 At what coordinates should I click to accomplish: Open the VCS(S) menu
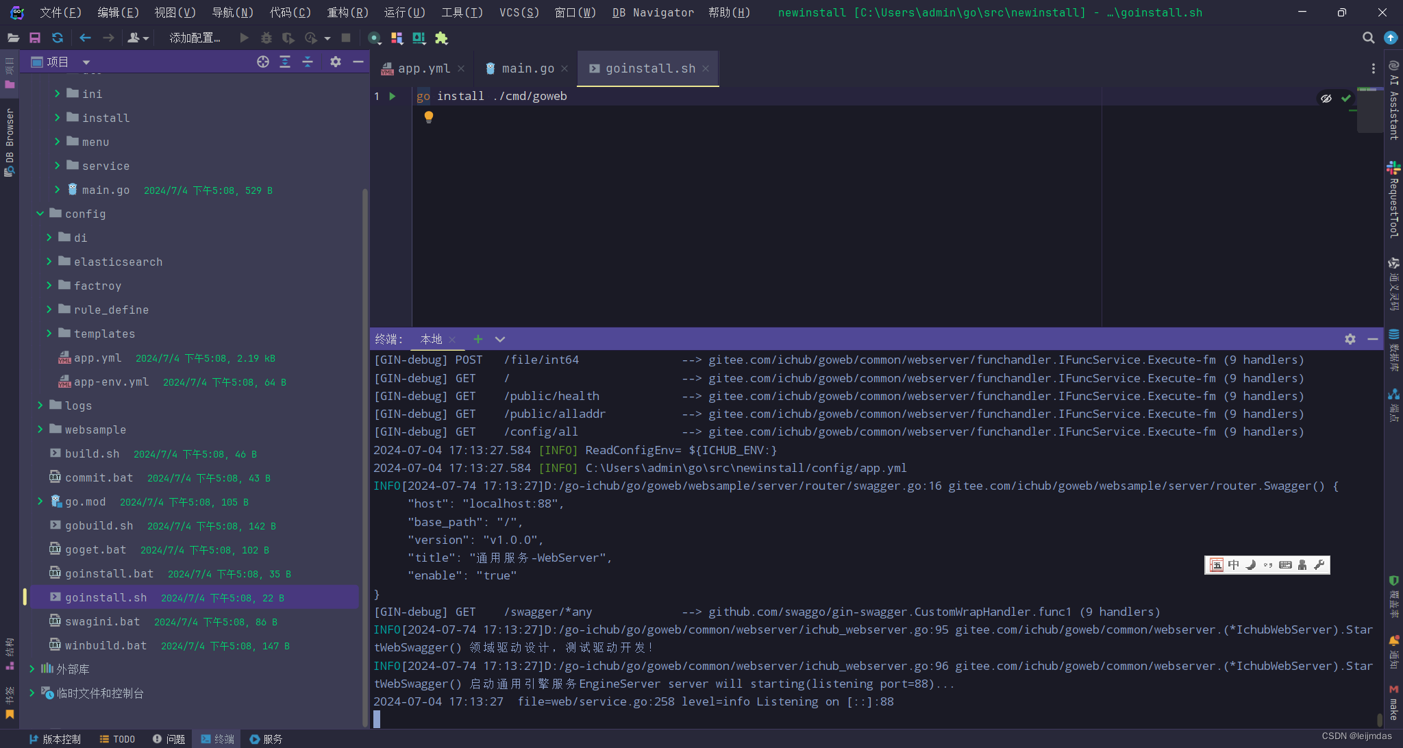point(519,12)
